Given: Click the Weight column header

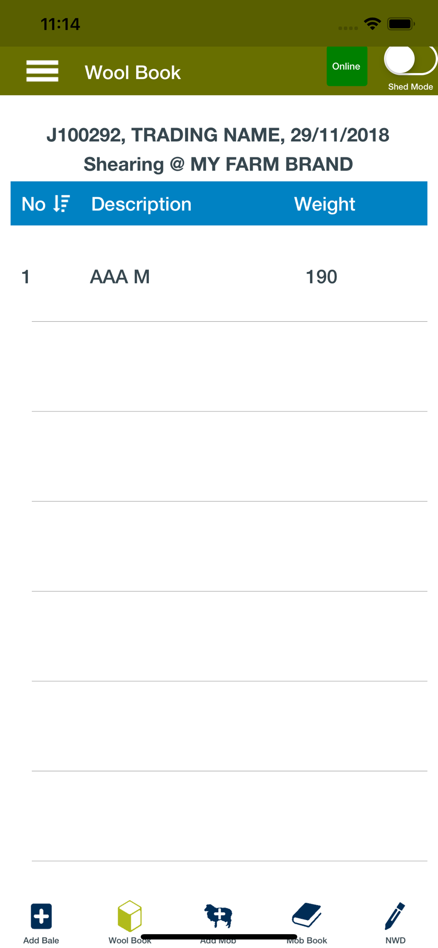Looking at the screenshot, I should [325, 204].
